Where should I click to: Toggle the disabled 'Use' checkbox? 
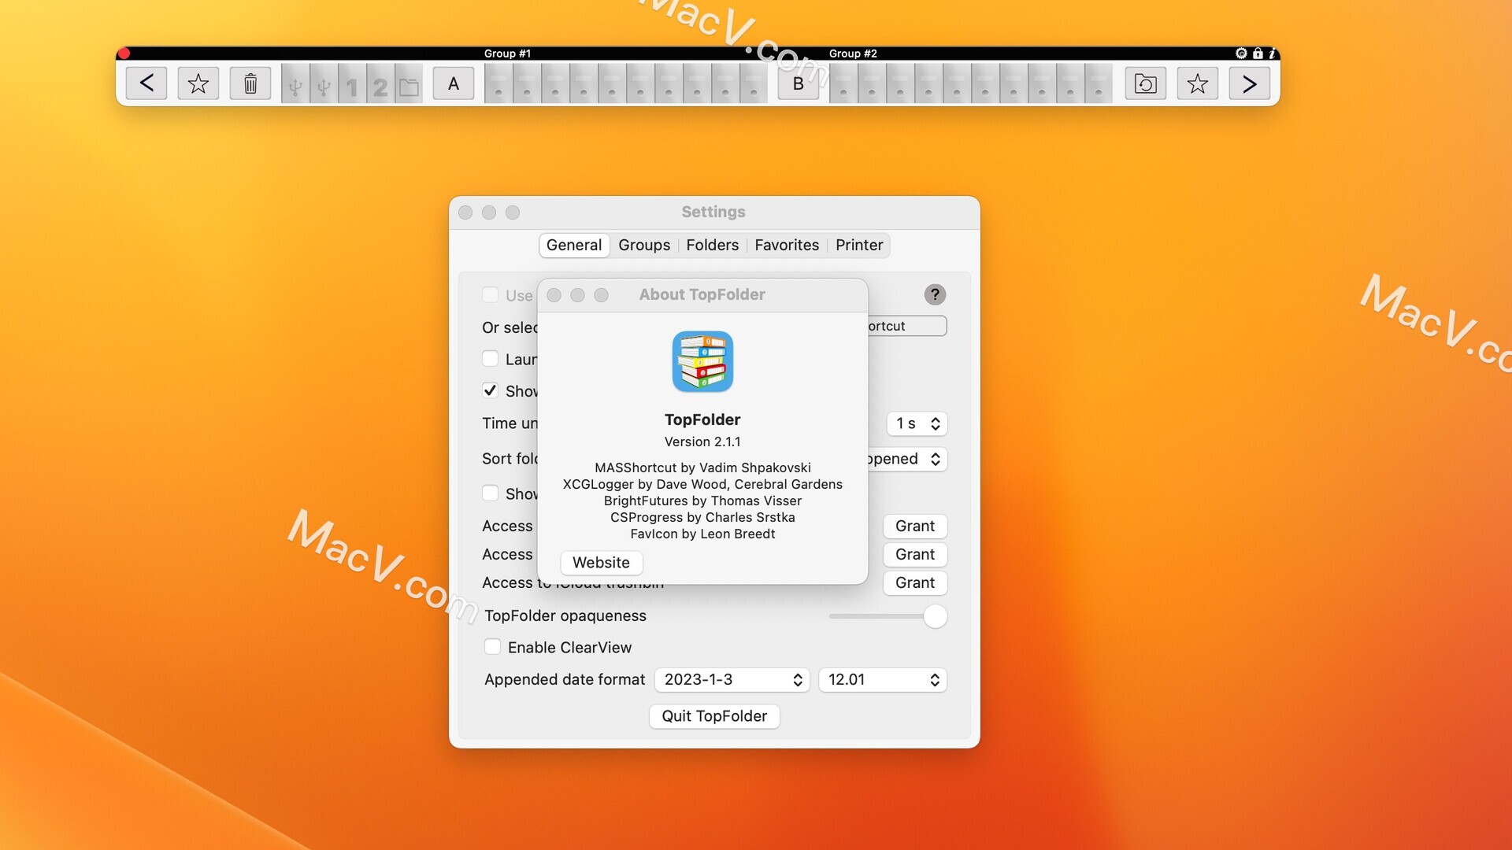click(490, 294)
